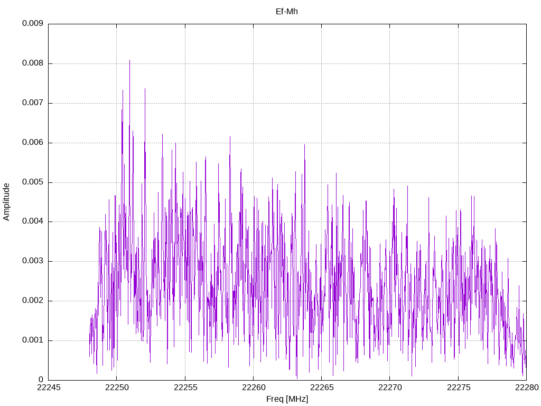The height and width of the screenshot is (406, 541).
Task: Click the Amplitude y-axis label
Action: [7, 201]
